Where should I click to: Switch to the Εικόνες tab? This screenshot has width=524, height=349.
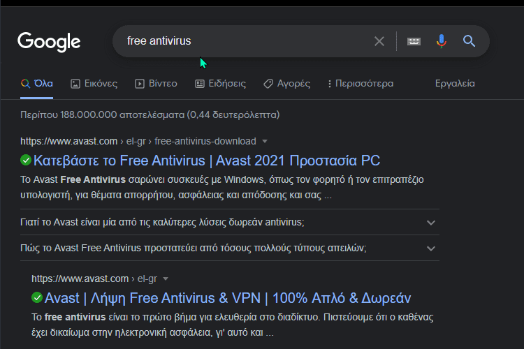pyautogui.click(x=94, y=84)
